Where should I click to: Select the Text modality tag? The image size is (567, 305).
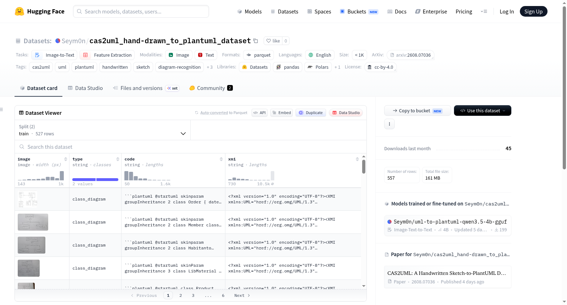pos(206,55)
